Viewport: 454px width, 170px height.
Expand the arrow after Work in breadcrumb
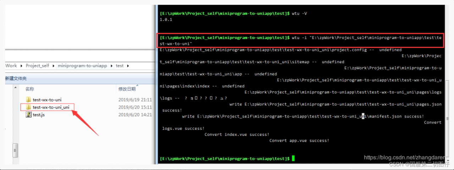[x=21, y=66]
